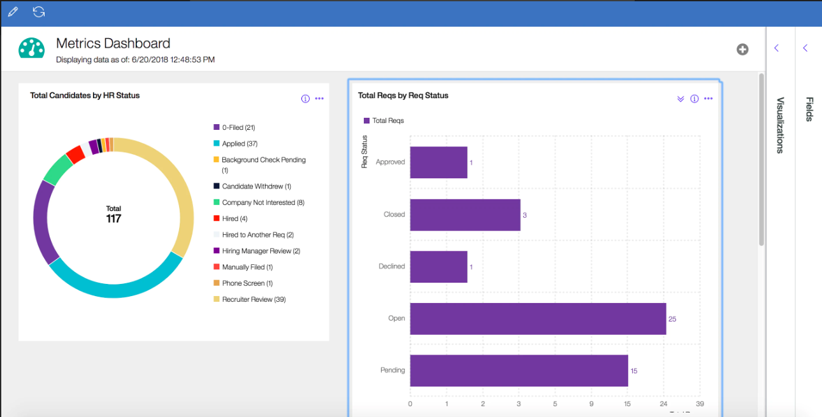Click the Displaying data as of timestamp

pyautogui.click(x=136, y=60)
